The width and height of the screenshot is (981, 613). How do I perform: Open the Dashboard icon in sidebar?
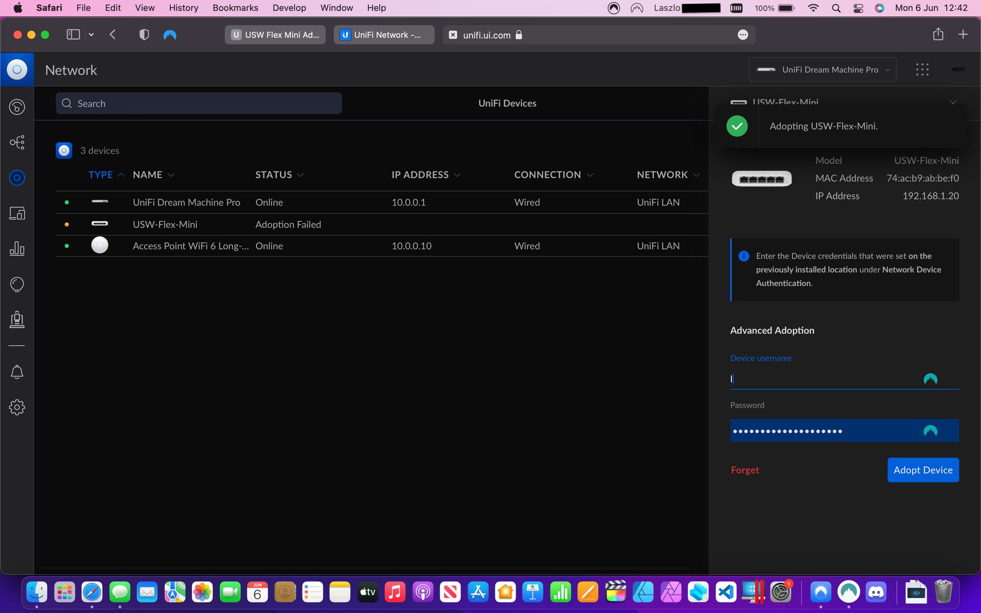tap(17, 107)
